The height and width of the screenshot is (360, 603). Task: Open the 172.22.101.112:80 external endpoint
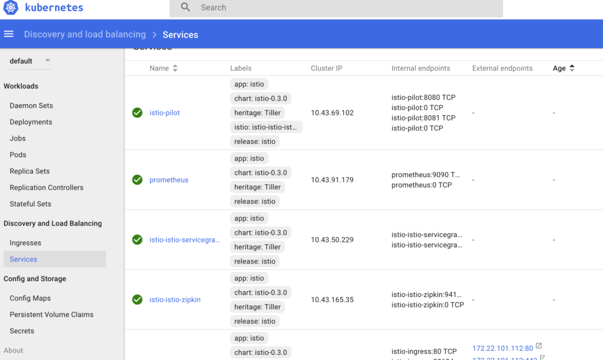(x=502, y=349)
